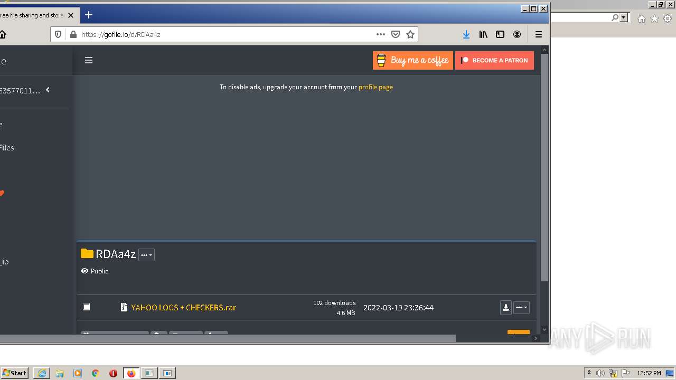The height and width of the screenshot is (380, 676).
Task: Click Become a Patron button
Action: (x=494, y=60)
